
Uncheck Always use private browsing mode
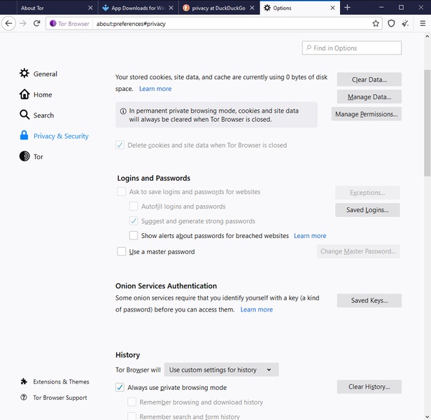tap(120, 388)
